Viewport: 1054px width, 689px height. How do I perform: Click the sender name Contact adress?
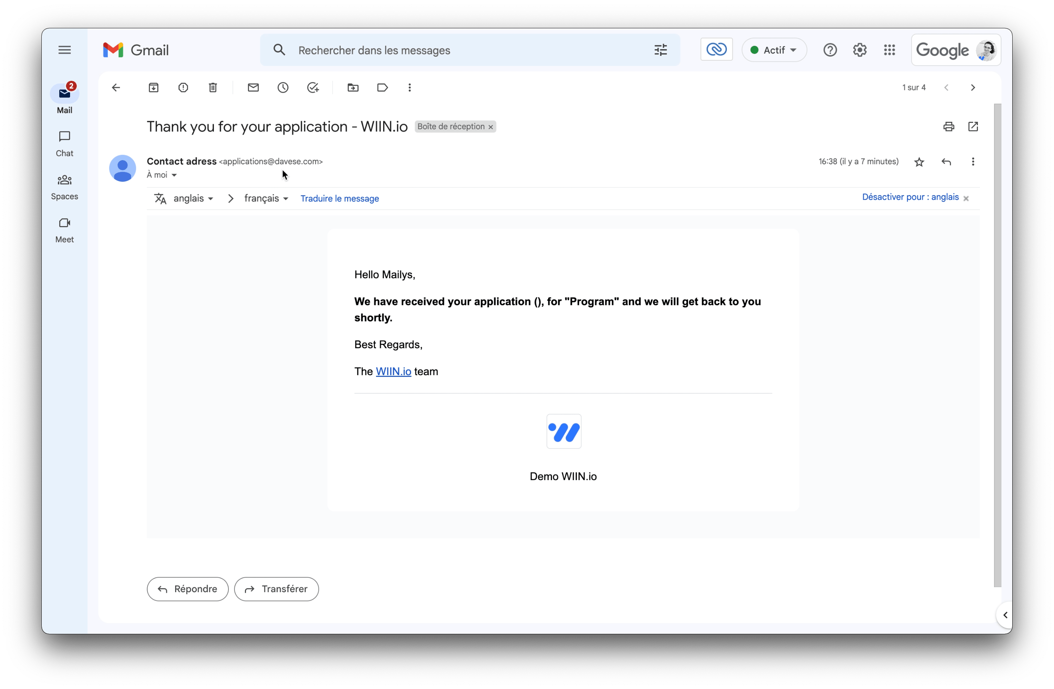182,161
